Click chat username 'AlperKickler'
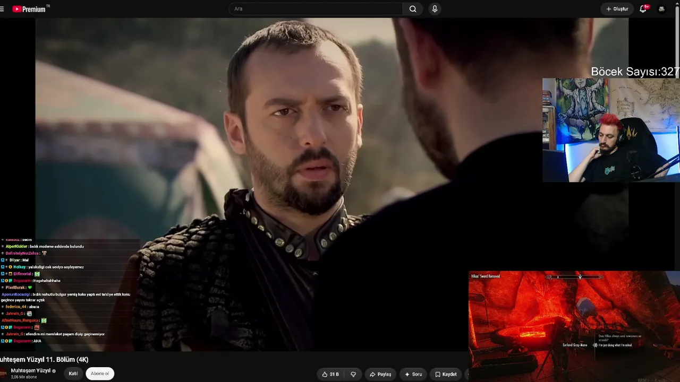The height and width of the screenshot is (382, 680). pos(16,247)
